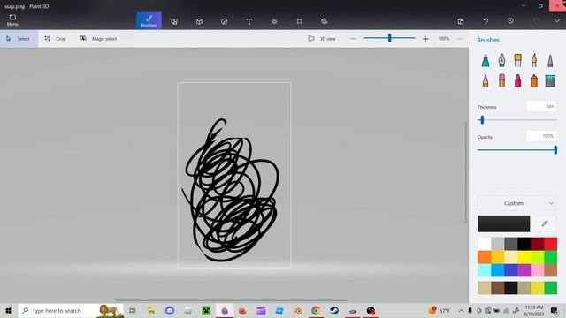Click the taskbar search box
The height and width of the screenshot is (318, 566).
[71, 310]
